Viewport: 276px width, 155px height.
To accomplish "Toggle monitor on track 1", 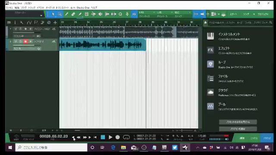I will pos(31,29).
